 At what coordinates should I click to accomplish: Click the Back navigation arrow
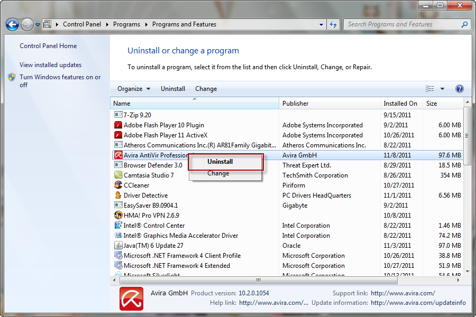pos(13,25)
